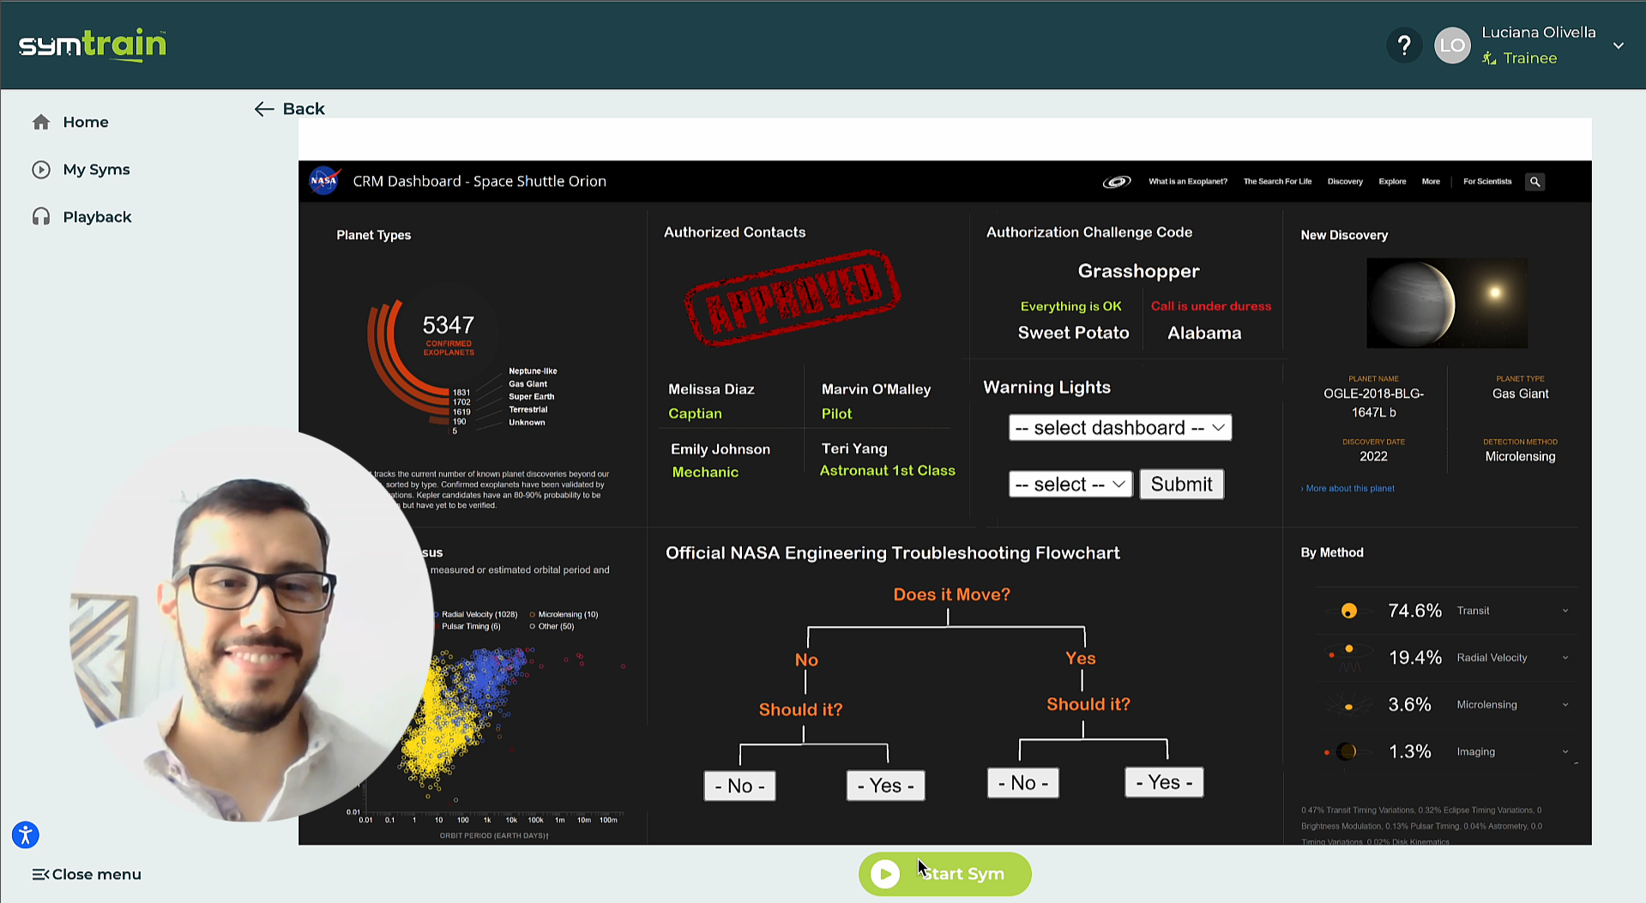Click contact name Melissa Diaz
Screen dimensions: 1646x903
[711, 389]
